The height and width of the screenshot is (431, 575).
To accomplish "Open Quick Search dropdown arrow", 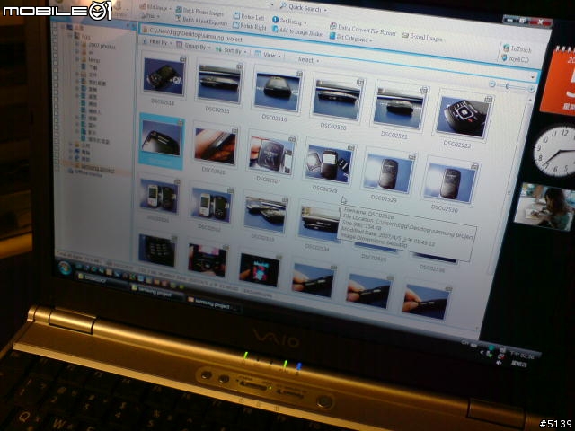I will click(x=325, y=10).
